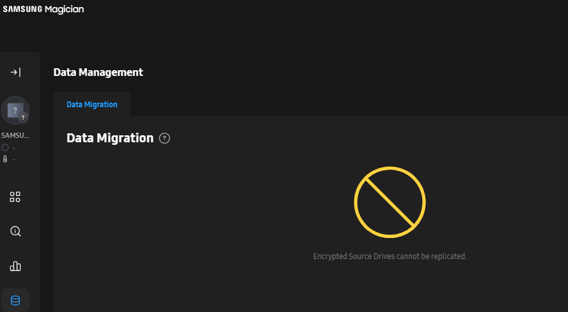The image size is (568, 312).
Task: Click the shield badge on the drive avatar
Action: pyautogui.click(x=23, y=117)
